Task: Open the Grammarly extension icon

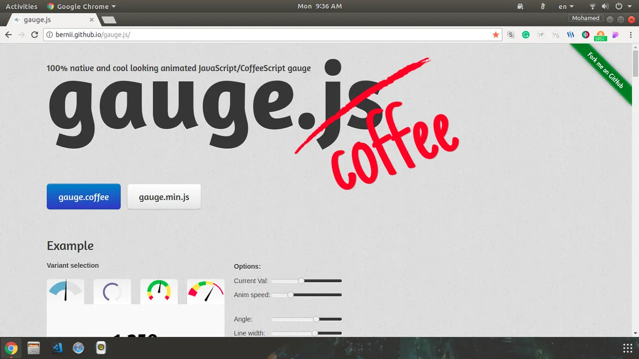Action: pos(526,35)
